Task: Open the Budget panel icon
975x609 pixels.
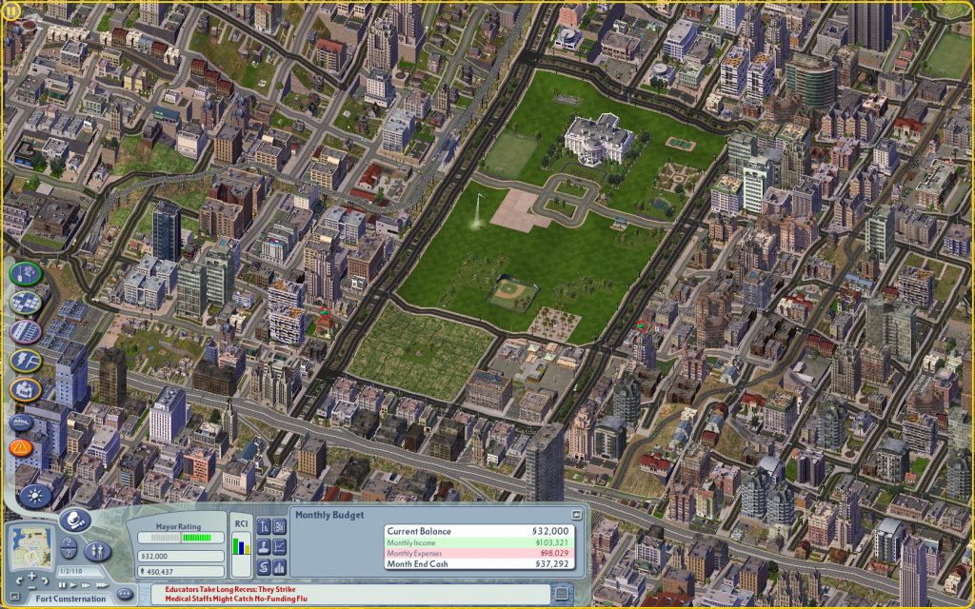Action: pyautogui.click(x=264, y=567)
